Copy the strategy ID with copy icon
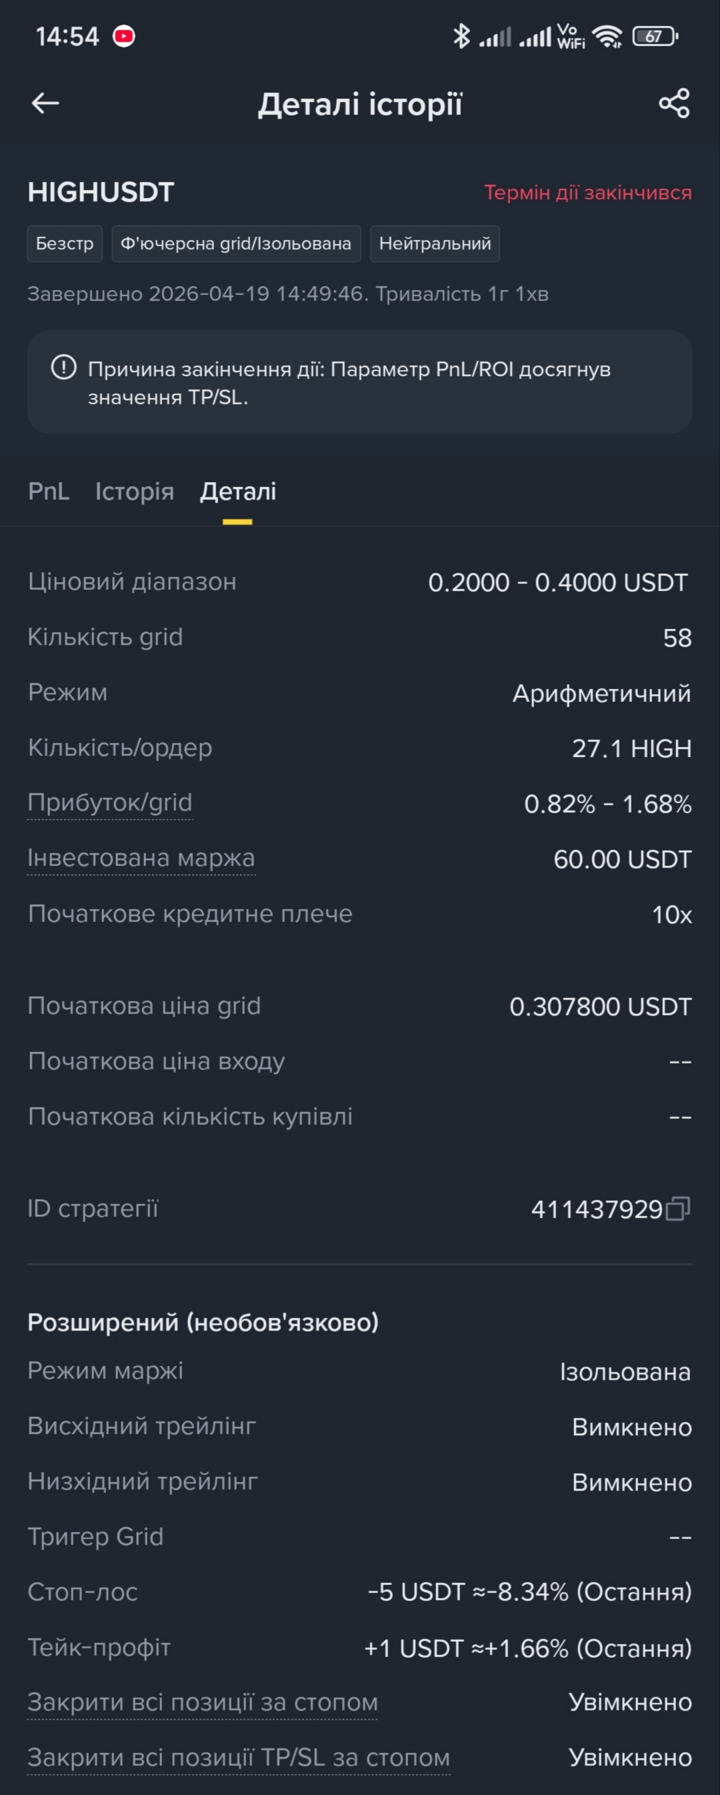Image resolution: width=720 pixels, height=1795 pixels. point(677,1209)
